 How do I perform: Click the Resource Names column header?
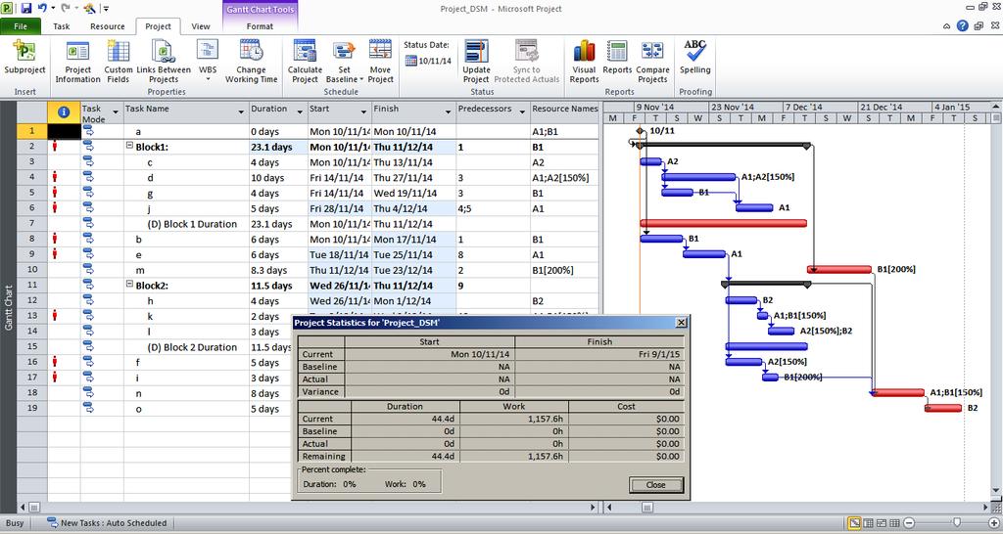pyautogui.click(x=565, y=111)
